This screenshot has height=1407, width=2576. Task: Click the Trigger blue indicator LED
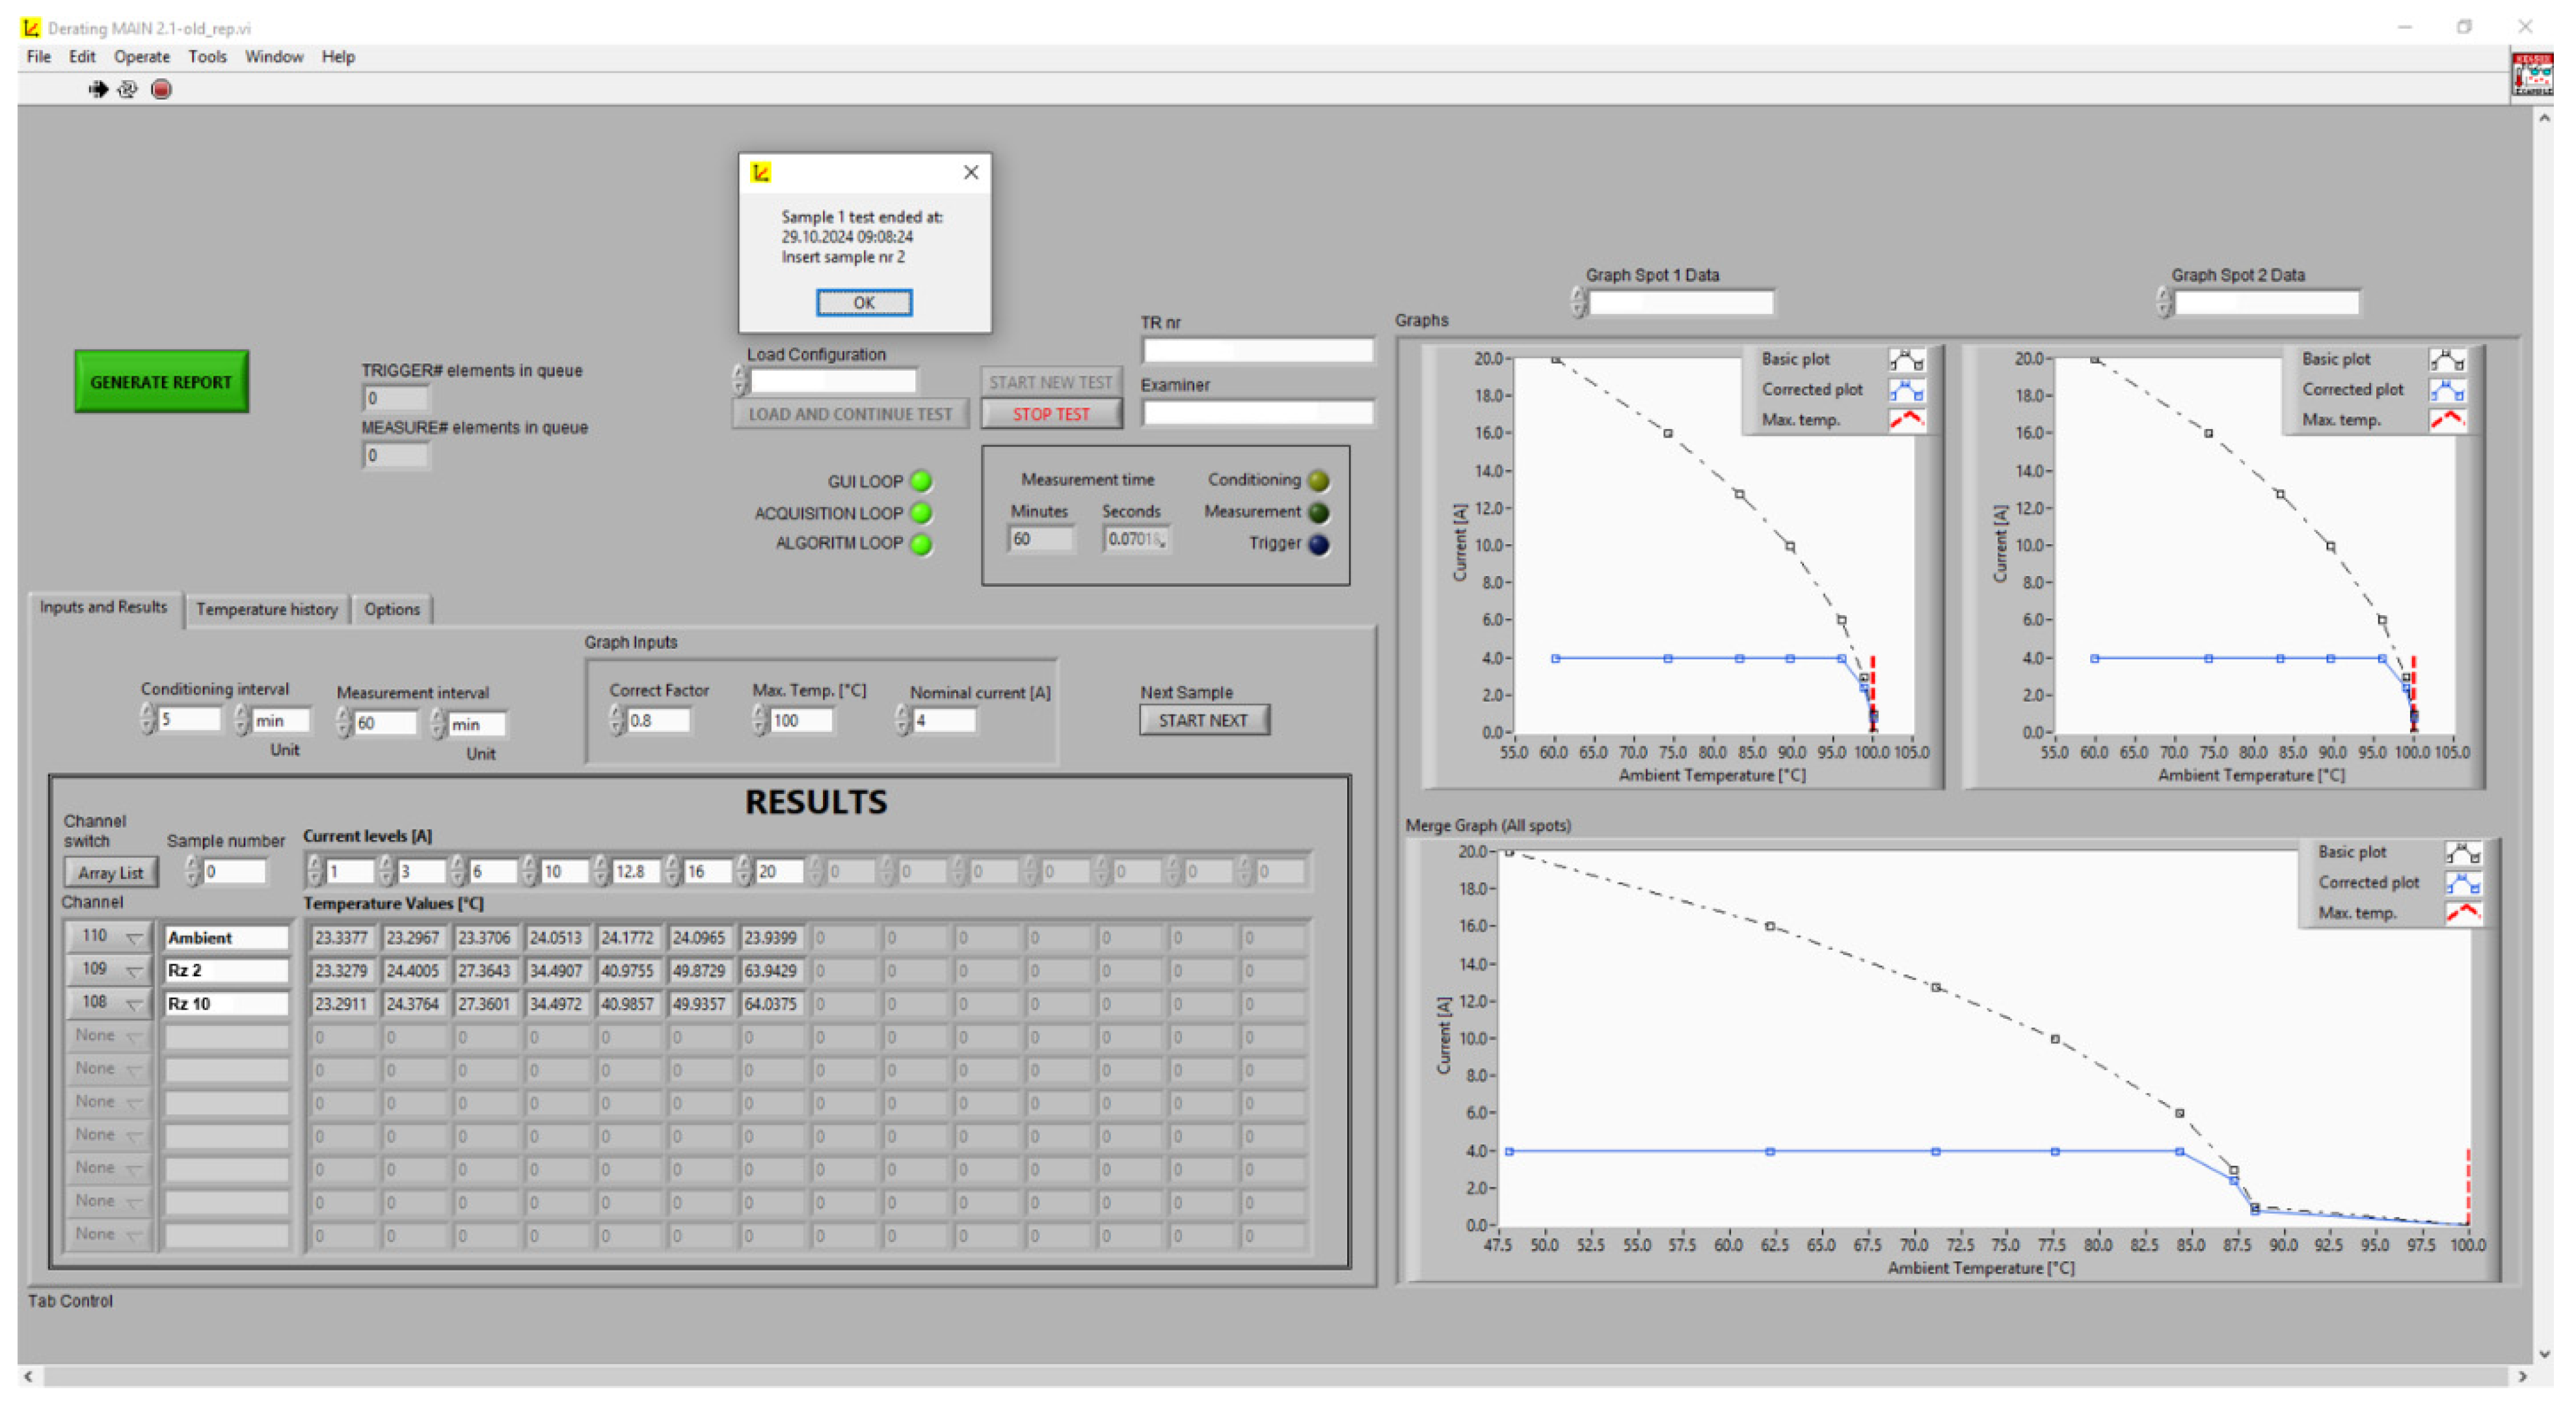(x=1319, y=545)
